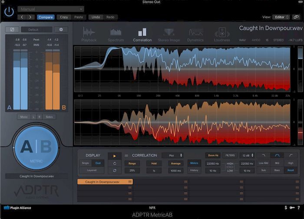This screenshot has width=304, height=219.
Task: Select Dual display mode
Action: [98, 163]
